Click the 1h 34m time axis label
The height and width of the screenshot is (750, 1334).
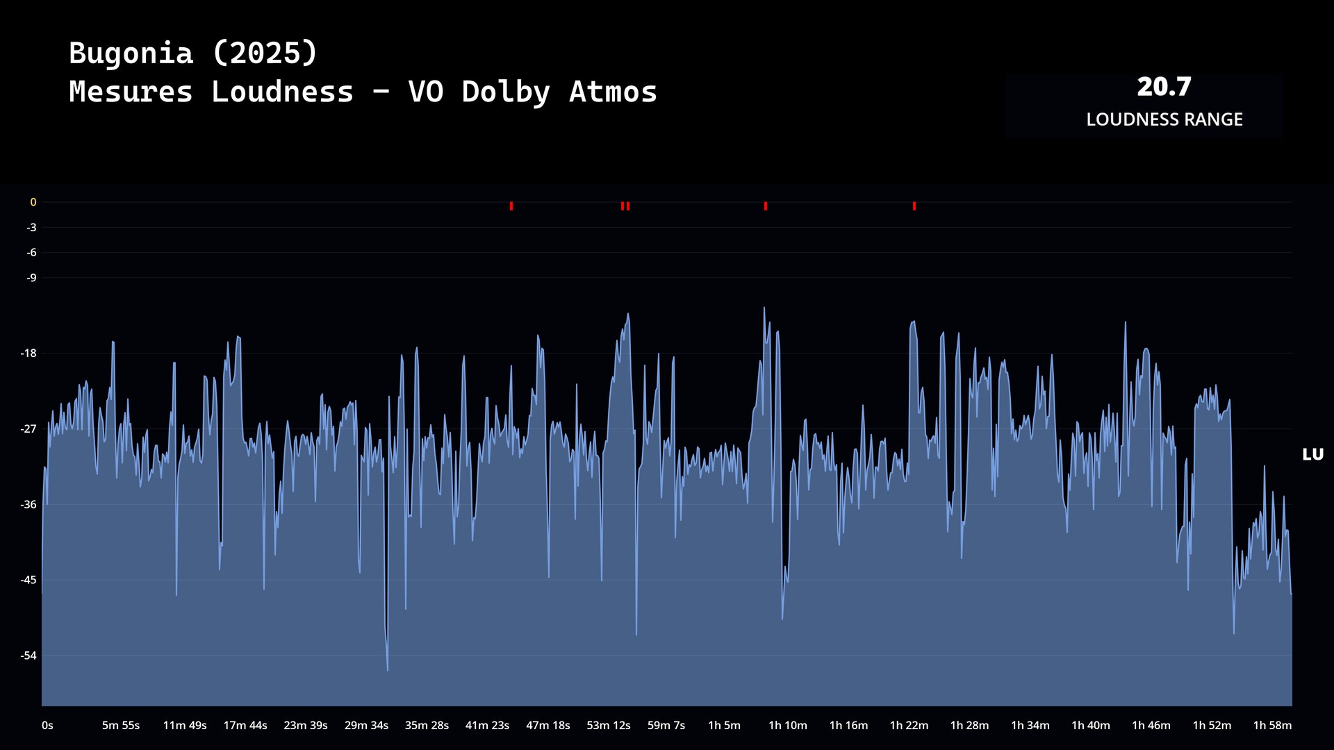tap(1030, 726)
